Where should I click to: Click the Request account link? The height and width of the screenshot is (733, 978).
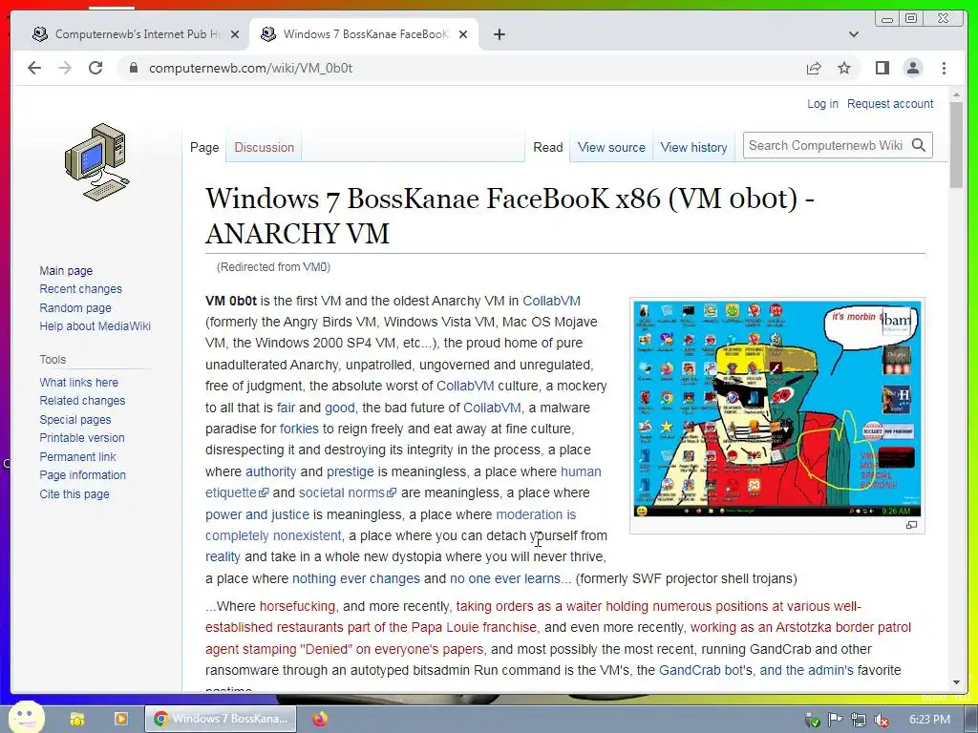(x=890, y=103)
